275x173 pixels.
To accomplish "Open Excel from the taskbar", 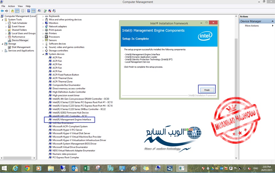I will (x=86, y=169).
